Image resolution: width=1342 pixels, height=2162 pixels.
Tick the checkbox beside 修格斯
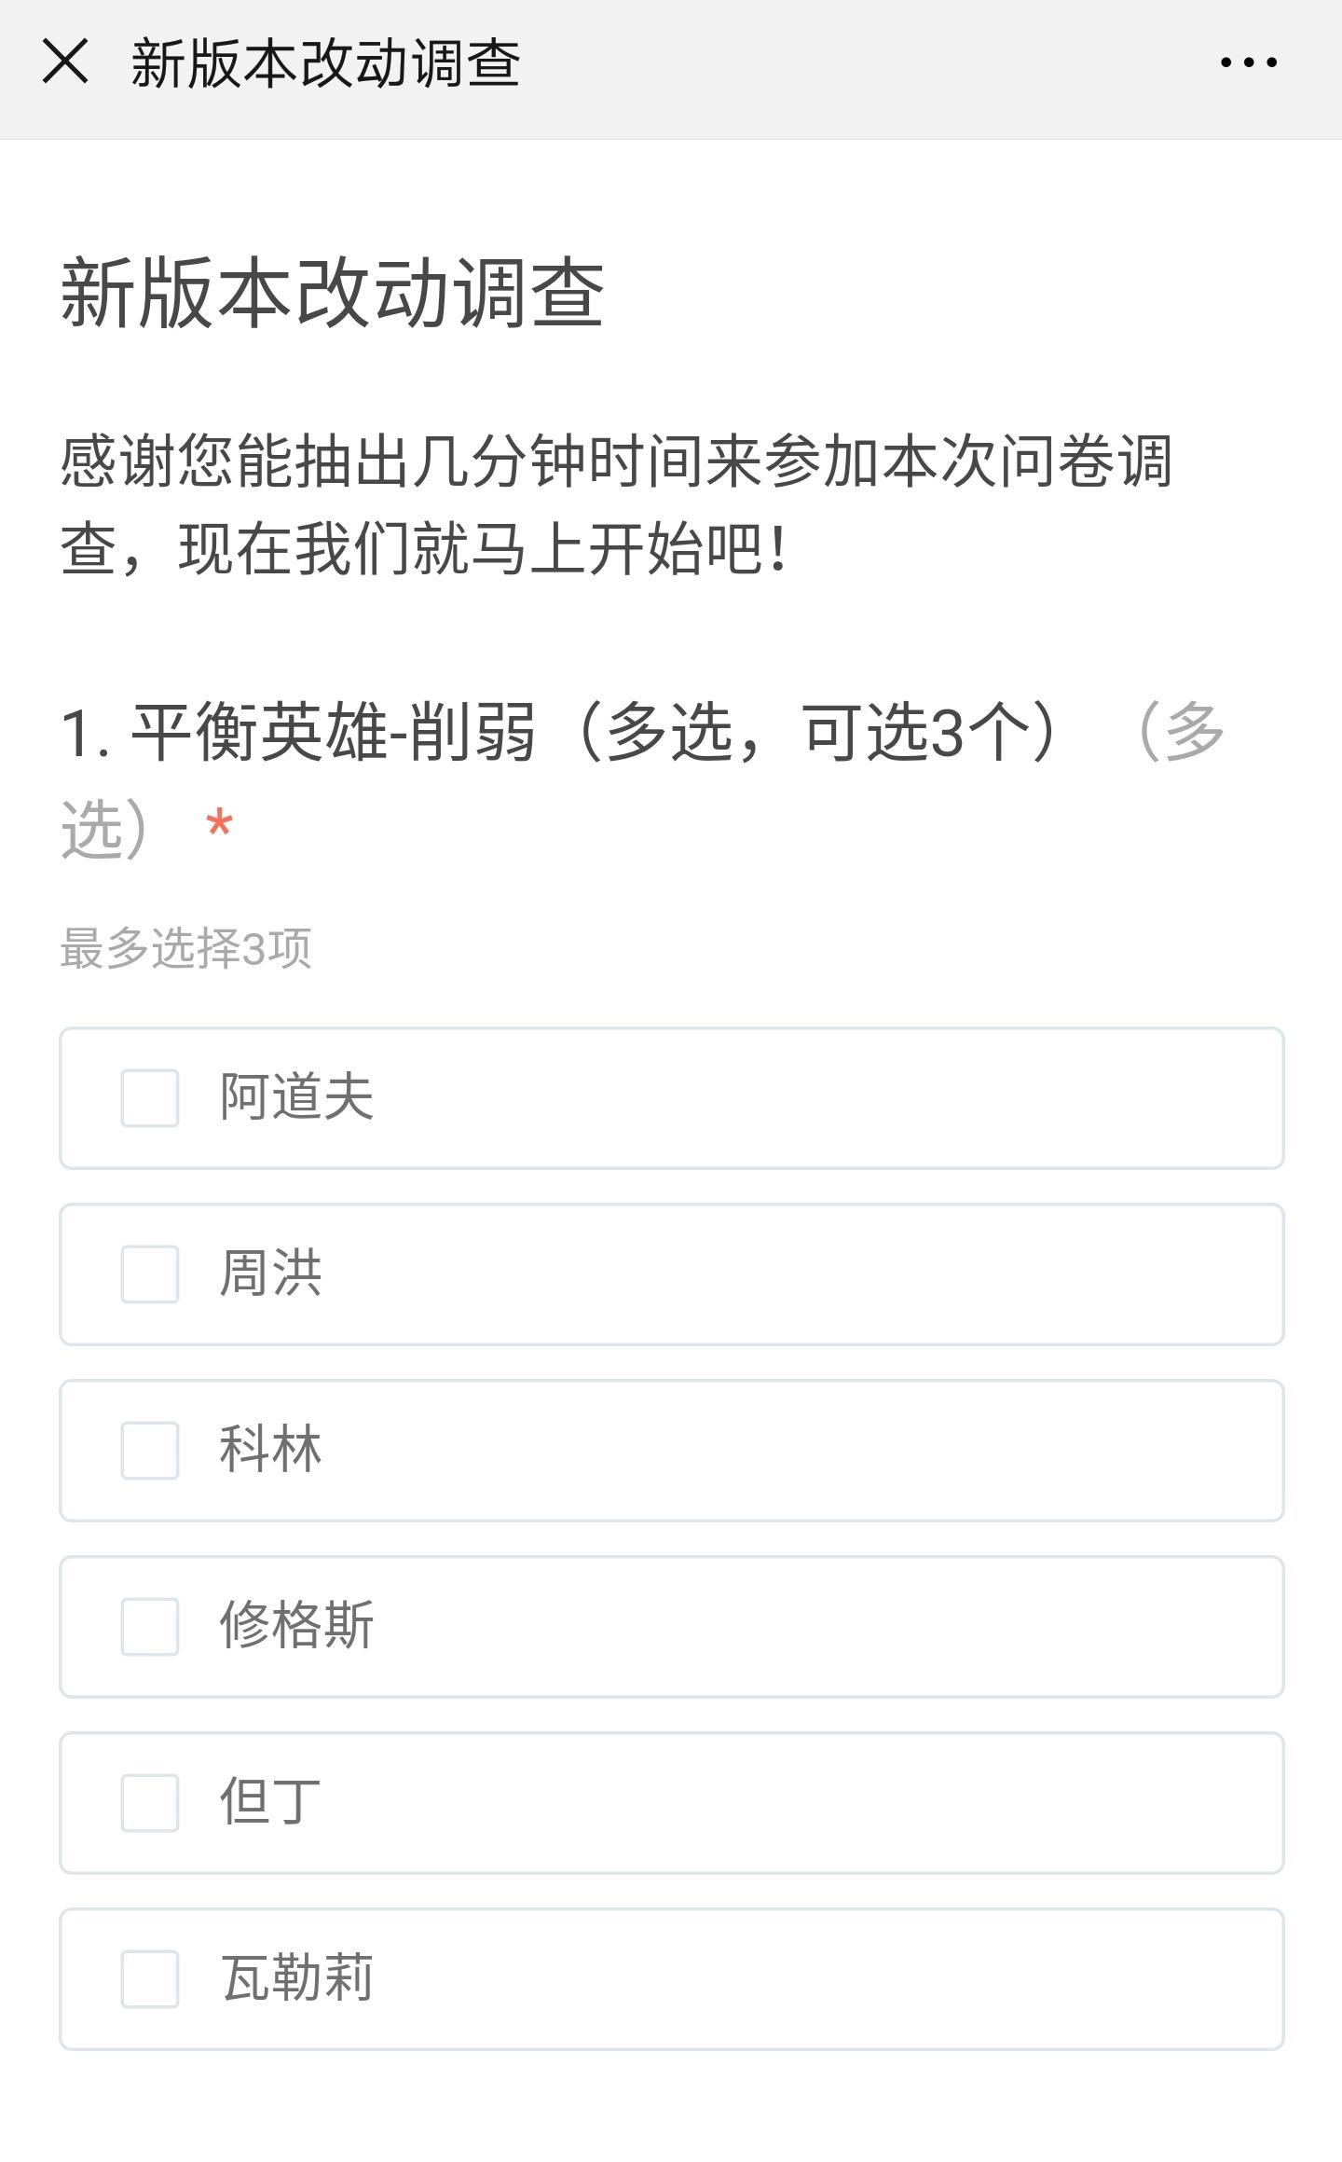tap(150, 1626)
